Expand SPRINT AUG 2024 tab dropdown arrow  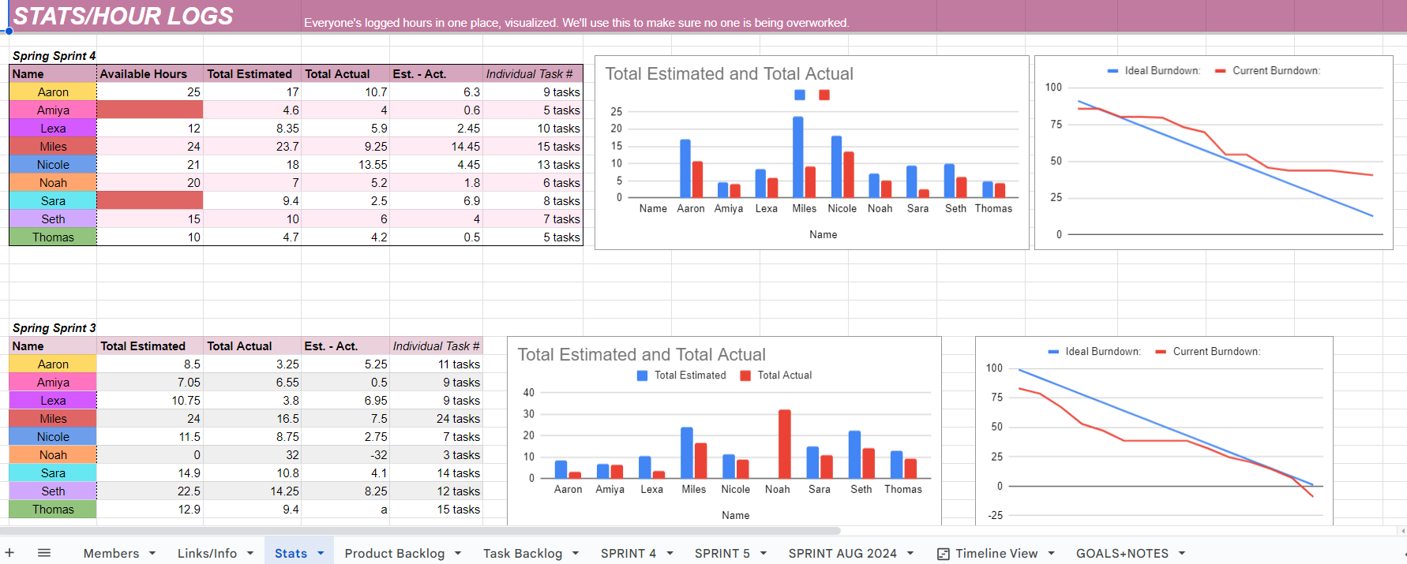(x=910, y=554)
